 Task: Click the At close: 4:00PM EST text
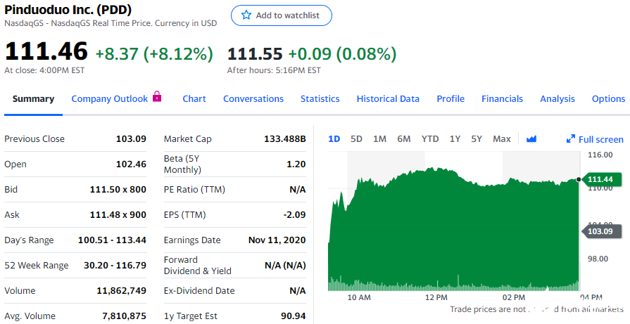coord(44,70)
